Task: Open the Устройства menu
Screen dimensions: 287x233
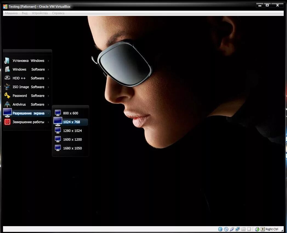Action: (39, 13)
